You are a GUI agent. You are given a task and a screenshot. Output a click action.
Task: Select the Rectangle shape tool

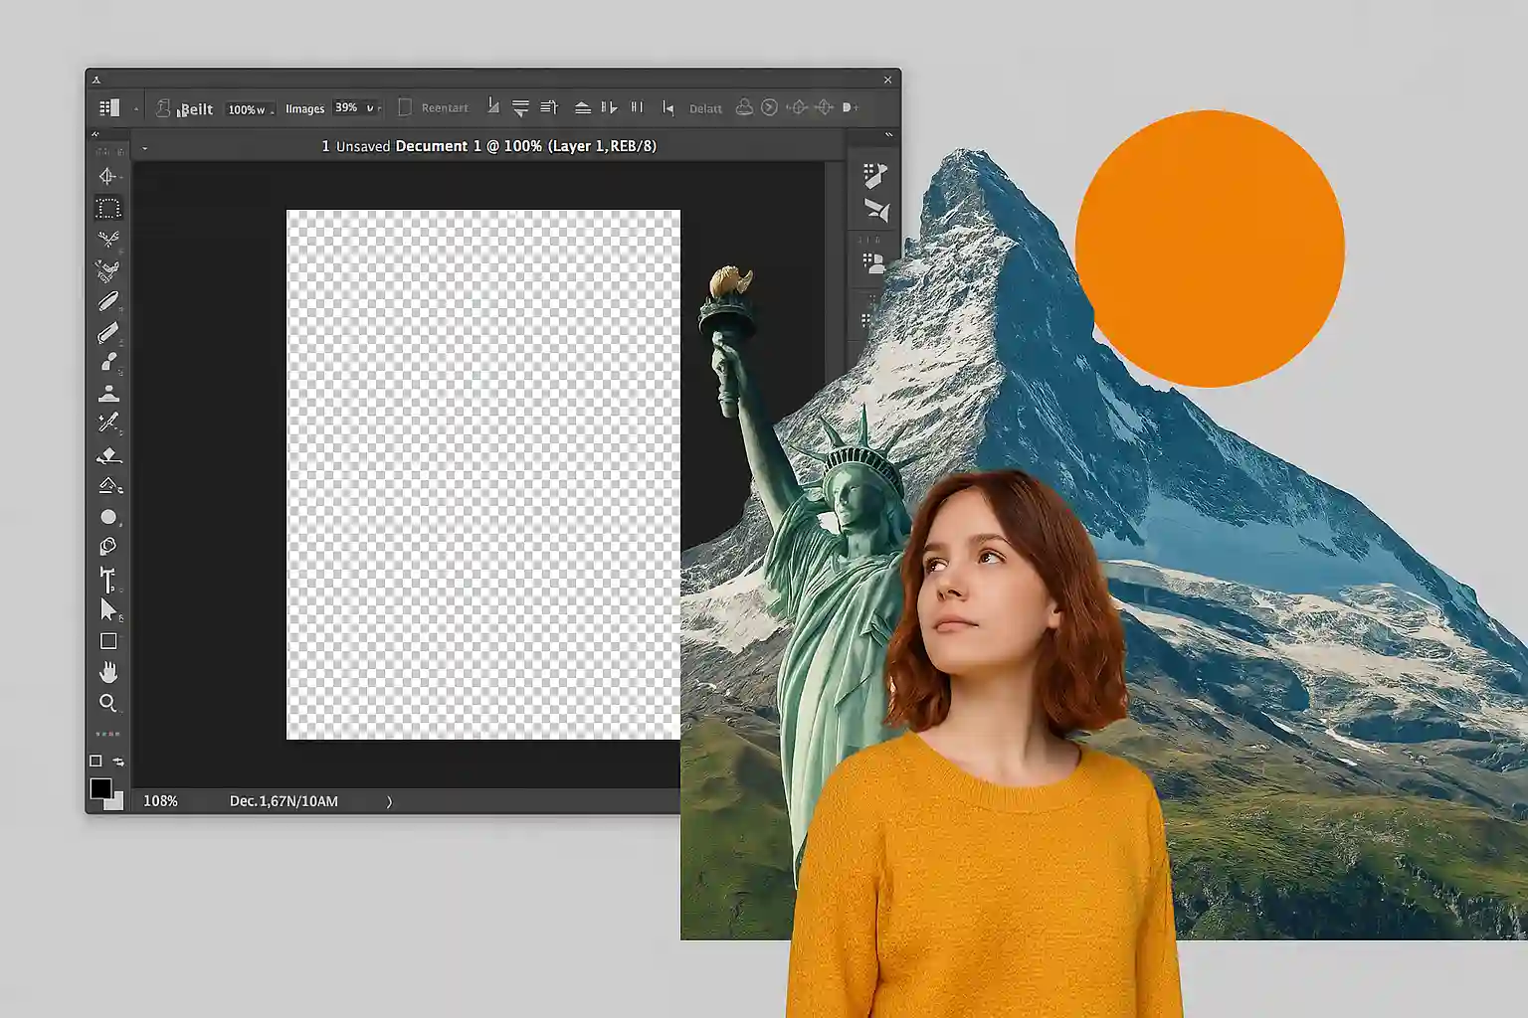tap(108, 641)
